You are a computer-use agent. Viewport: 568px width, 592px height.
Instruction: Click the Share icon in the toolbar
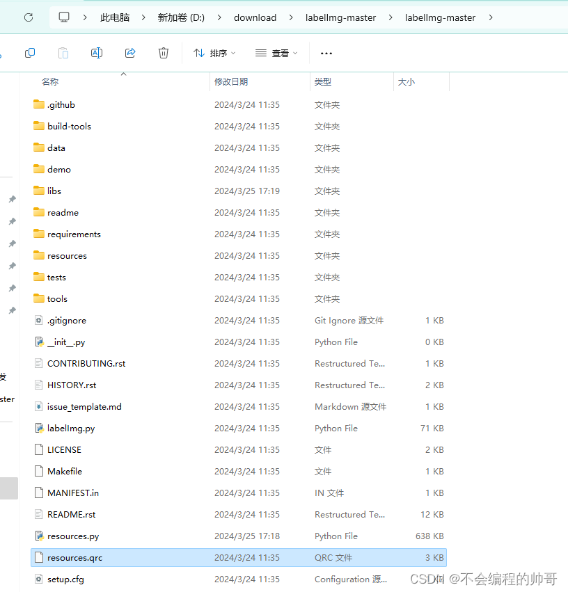tap(129, 53)
